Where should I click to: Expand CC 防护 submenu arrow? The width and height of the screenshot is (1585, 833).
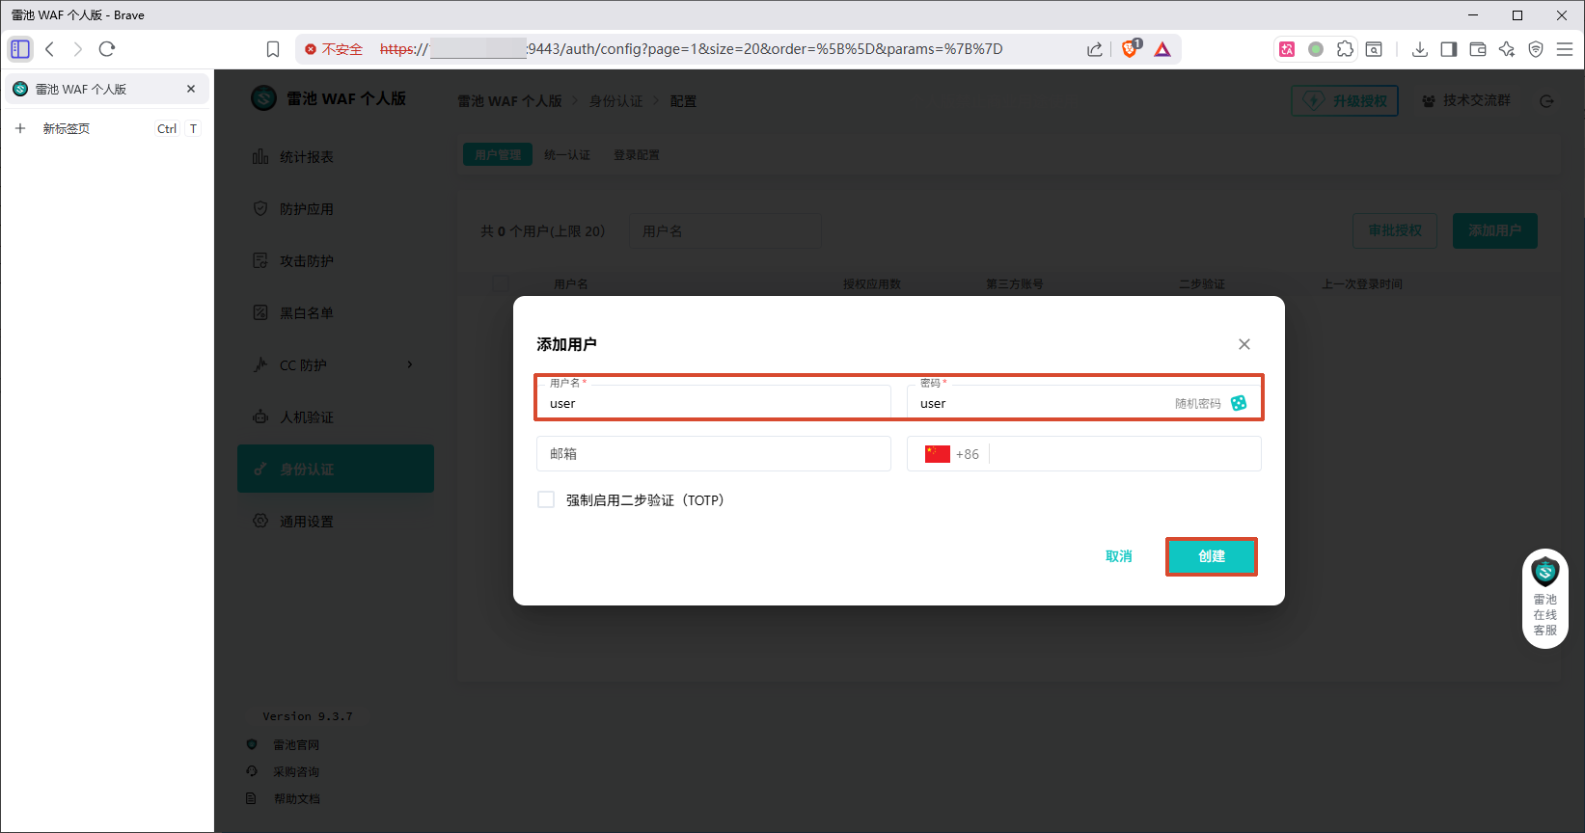tap(410, 364)
